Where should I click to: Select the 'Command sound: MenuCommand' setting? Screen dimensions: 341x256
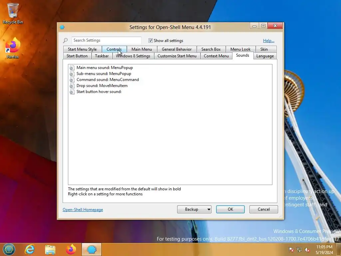(x=108, y=80)
